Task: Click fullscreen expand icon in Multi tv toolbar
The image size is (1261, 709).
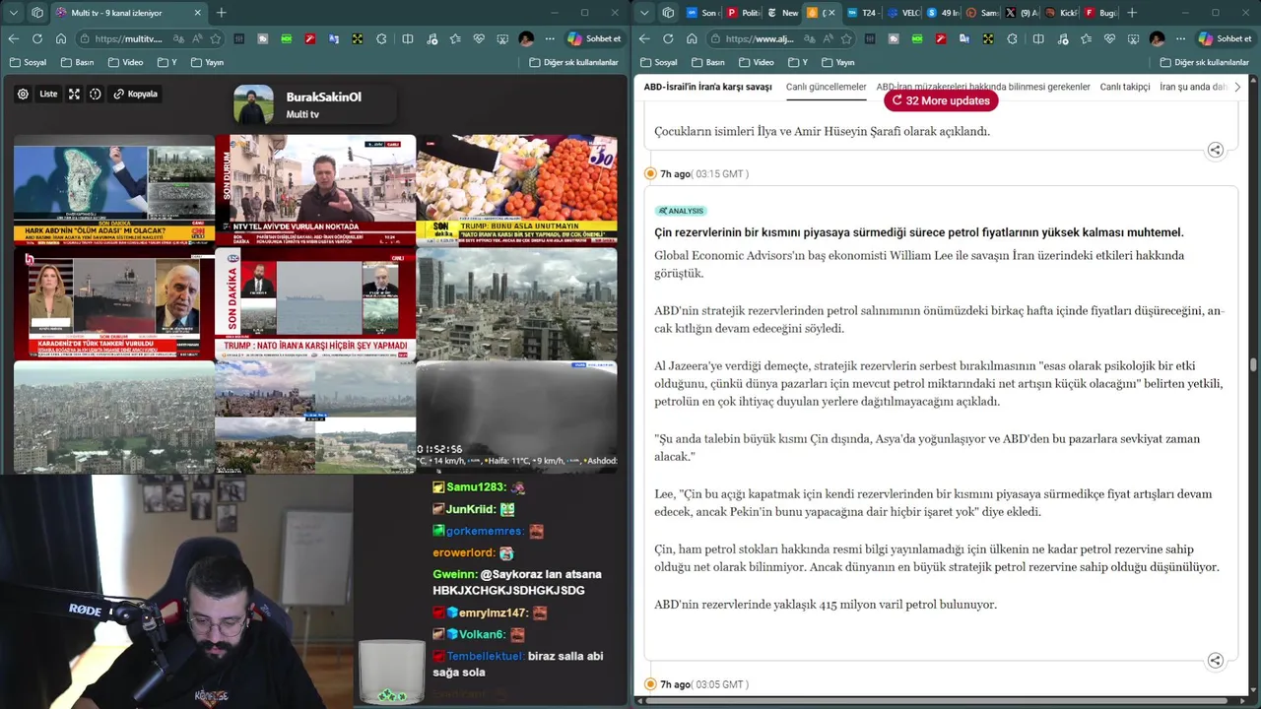Action: pyautogui.click(x=74, y=95)
